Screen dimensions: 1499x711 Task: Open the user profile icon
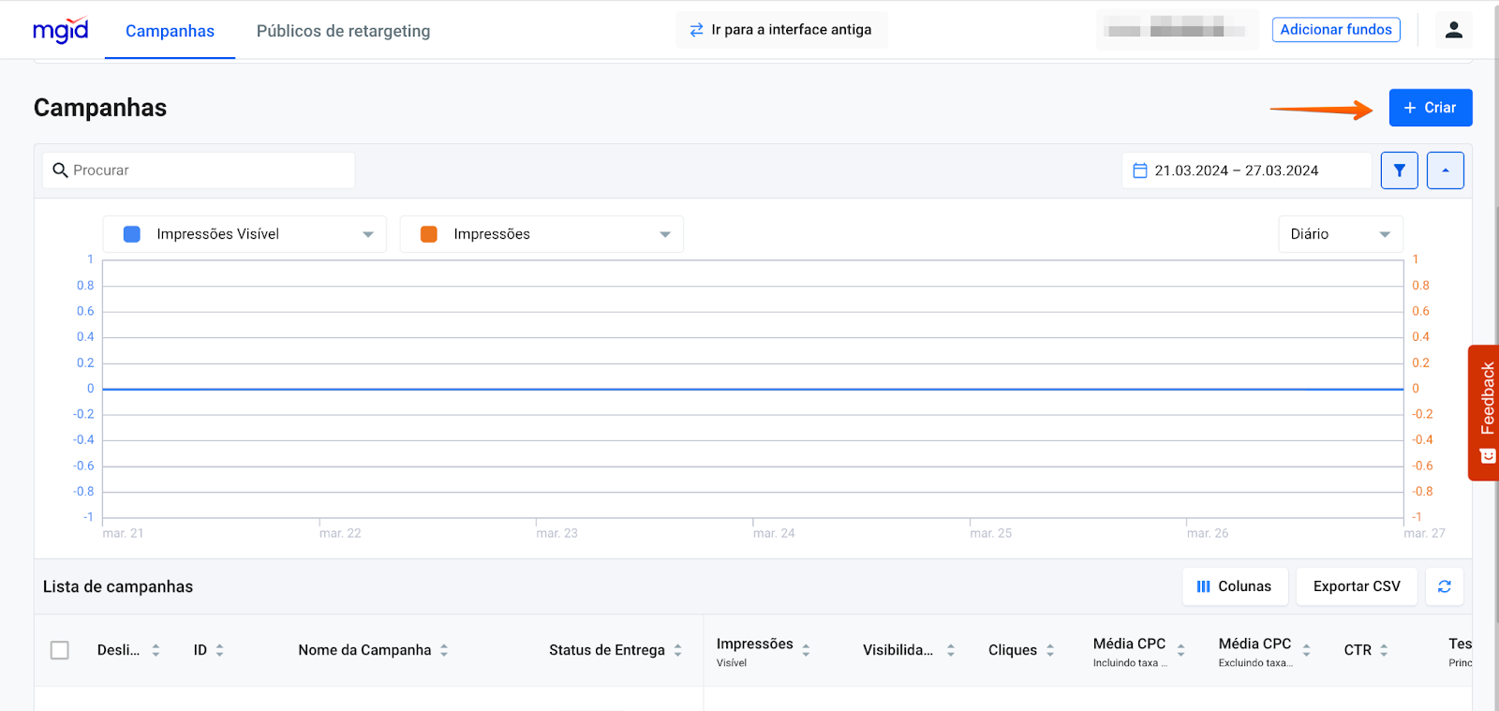[1453, 30]
